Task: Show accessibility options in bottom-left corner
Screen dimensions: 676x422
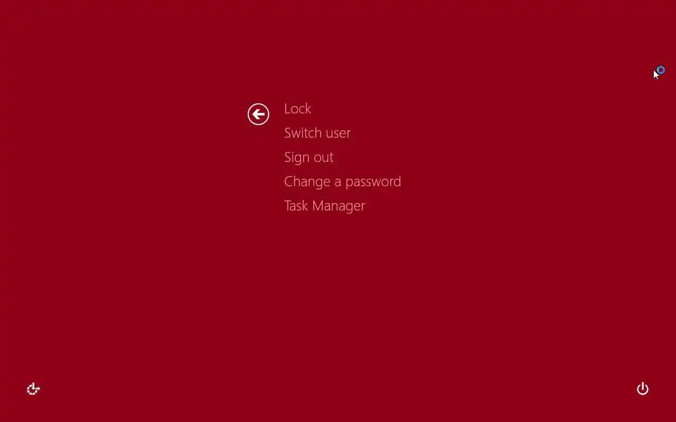Action: [x=33, y=389]
